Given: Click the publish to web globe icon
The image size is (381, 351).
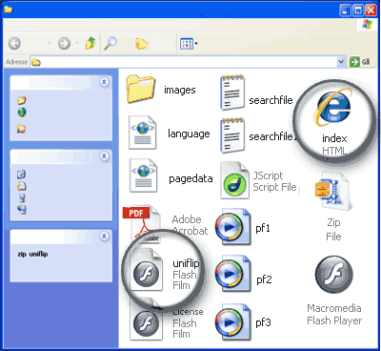Looking at the screenshot, I should point(22,112).
